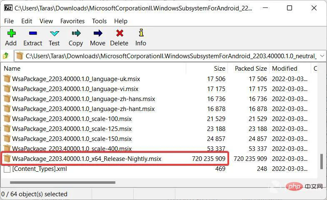327x200 pixels.
Task: Click the Extract toolbar icon
Action: 33,33
